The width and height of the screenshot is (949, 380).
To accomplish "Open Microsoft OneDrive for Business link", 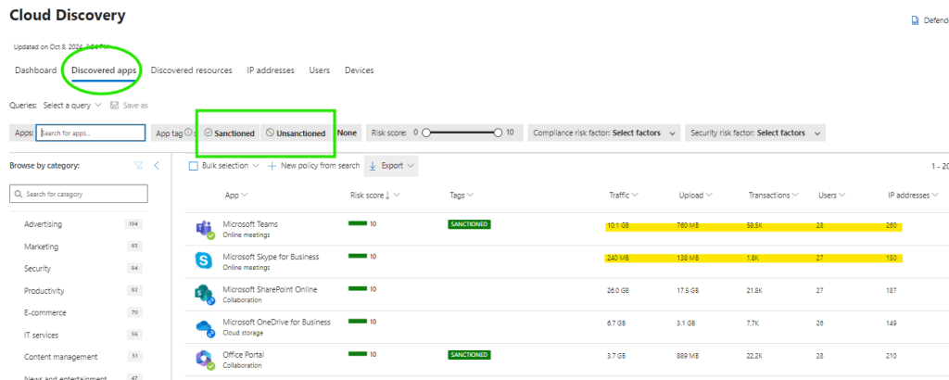I will pos(276,322).
